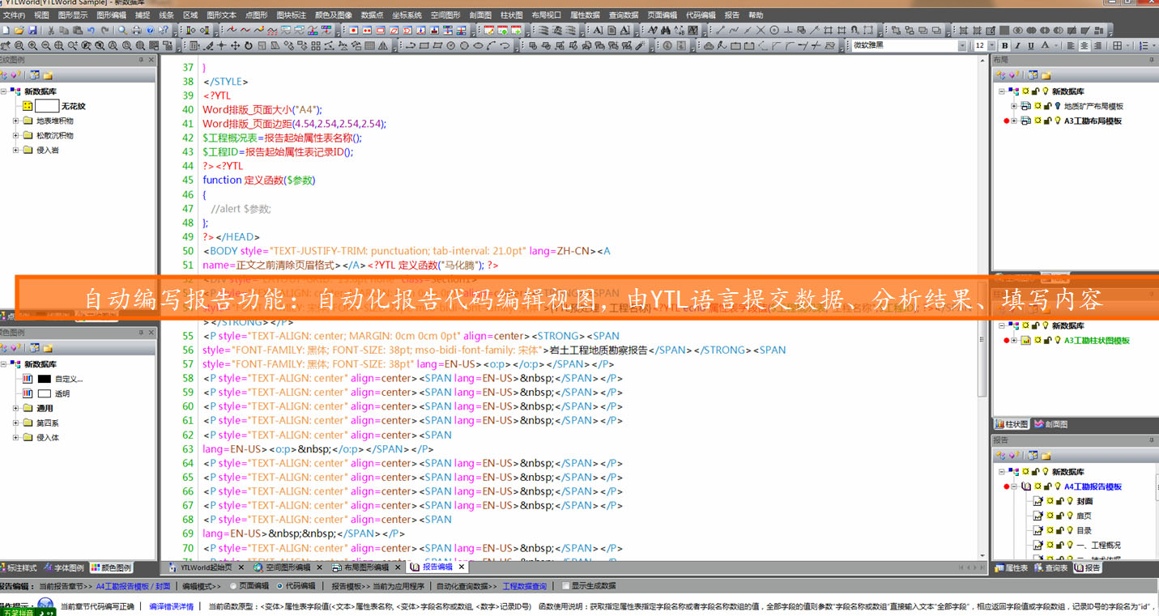Select the Move cross-arrows tool
Image resolution: width=1159 pixels, height=616 pixels.
click(235, 45)
